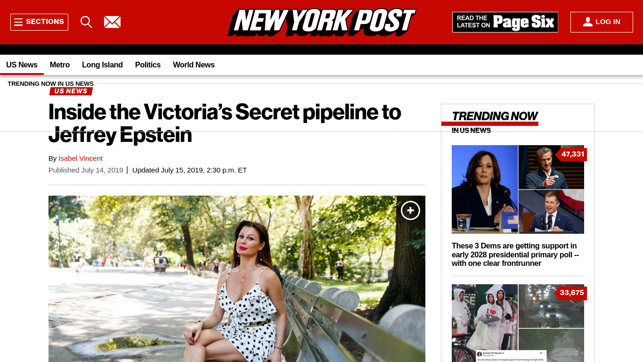This screenshot has height=362, width=643.
Task: Click the search magnifier icon
Action: coord(86,22)
